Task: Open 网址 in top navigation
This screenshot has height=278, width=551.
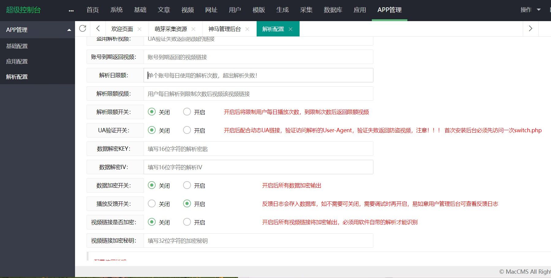Action: 211,10
